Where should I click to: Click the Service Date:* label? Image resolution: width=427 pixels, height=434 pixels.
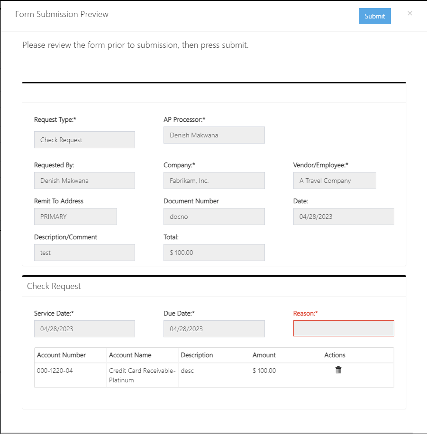tap(54, 313)
